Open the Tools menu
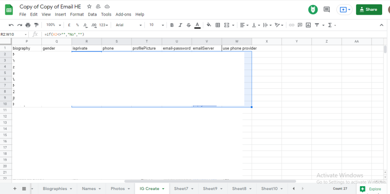Viewport: 390px width, 194px height. click(x=106, y=14)
